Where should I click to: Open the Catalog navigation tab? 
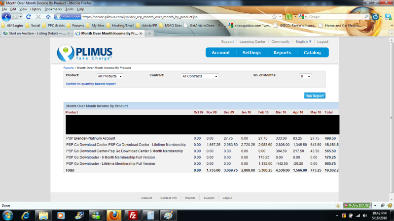pyautogui.click(x=312, y=53)
